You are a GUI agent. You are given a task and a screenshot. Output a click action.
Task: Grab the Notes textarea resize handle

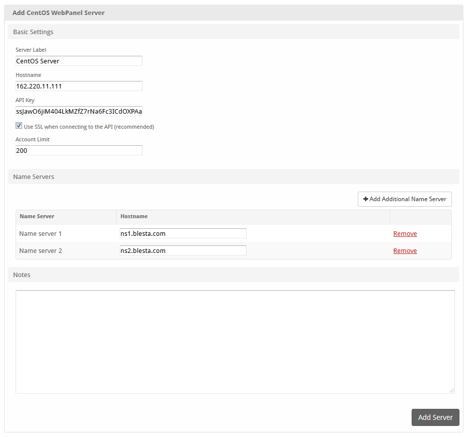point(451,390)
